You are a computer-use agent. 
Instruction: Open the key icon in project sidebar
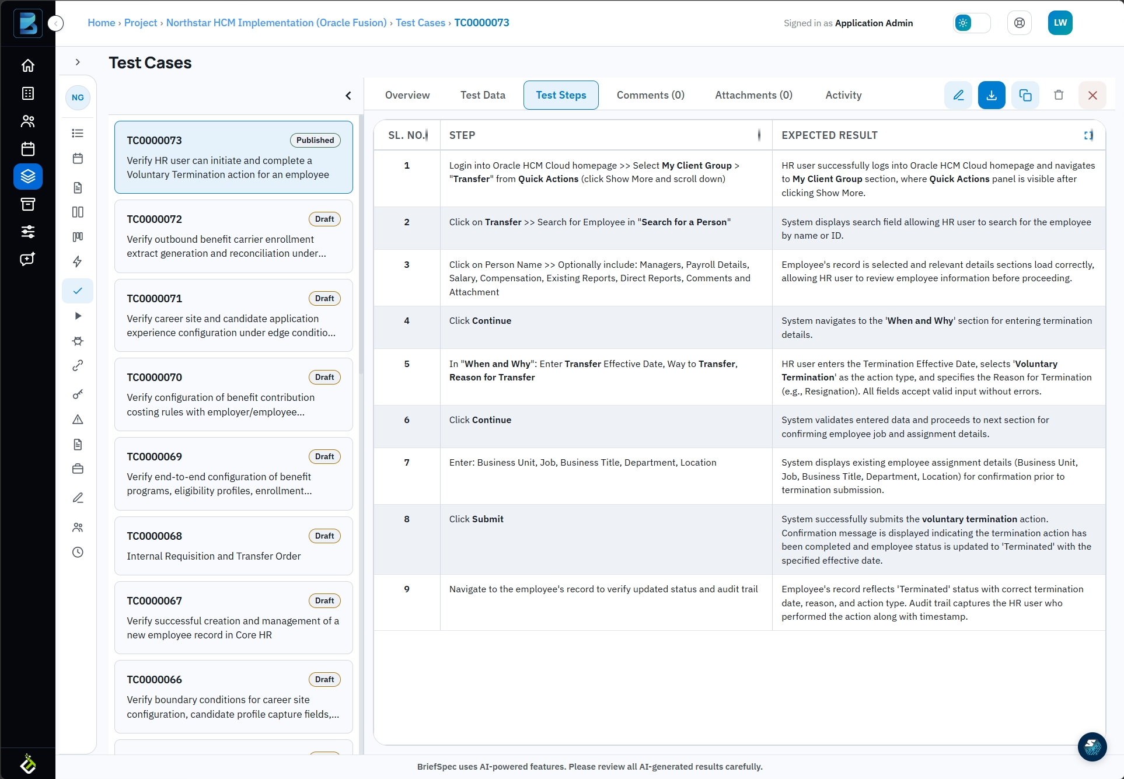tap(78, 394)
